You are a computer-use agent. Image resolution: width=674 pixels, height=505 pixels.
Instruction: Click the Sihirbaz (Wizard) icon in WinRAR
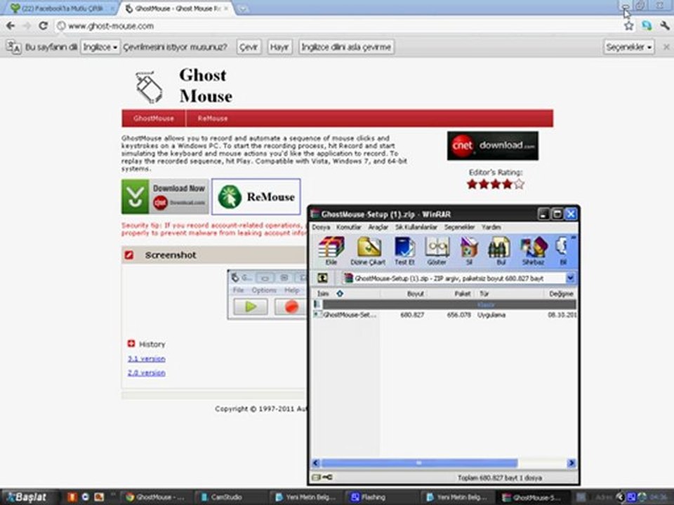tap(533, 251)
